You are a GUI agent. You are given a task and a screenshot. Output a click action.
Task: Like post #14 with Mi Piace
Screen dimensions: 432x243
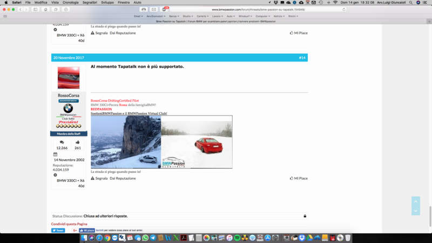(x=299, y=178)
